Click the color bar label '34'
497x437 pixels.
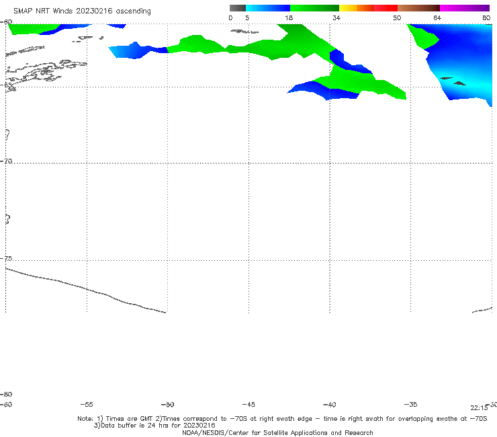[x=336, y=17]
